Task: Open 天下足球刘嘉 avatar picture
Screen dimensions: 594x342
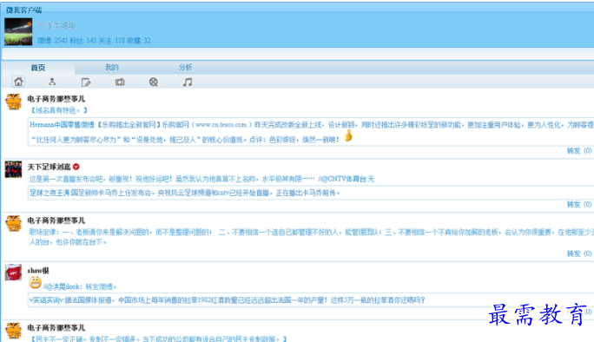Action: [13, 169]
